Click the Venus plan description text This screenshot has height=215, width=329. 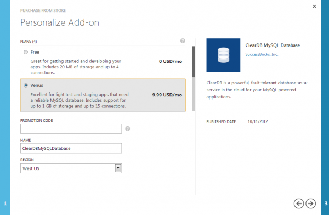pyautogui.click(x=80, y=100)
